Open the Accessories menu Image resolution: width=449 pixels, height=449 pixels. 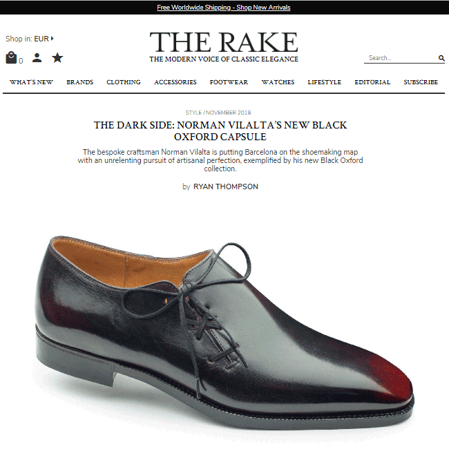[175, 82]
